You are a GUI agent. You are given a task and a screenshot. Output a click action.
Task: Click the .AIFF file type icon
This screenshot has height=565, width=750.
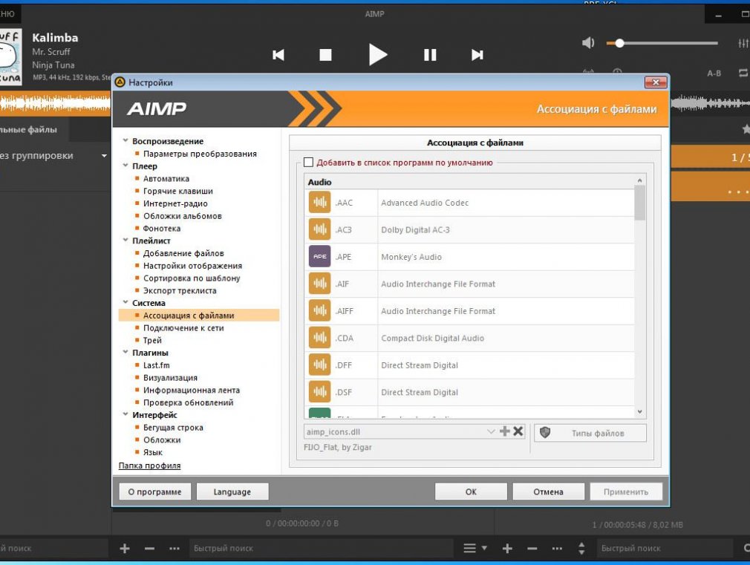pos(319,311)
